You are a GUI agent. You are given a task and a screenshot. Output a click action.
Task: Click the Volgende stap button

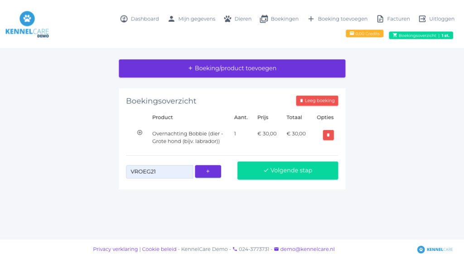coord(288,170)
